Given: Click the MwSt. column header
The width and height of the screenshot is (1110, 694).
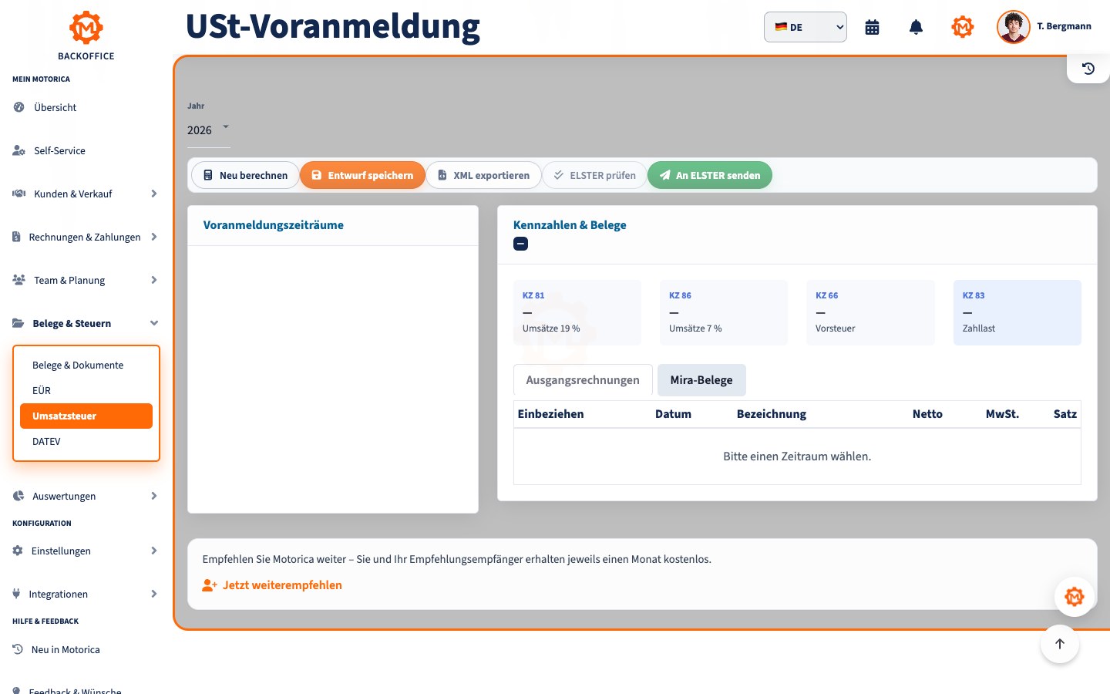Looking at the screenshot, I should [1002, 414].
